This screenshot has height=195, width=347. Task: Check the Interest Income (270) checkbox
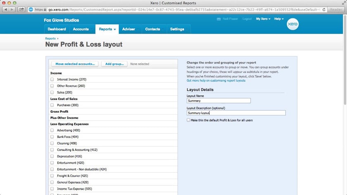pos(52,79)
